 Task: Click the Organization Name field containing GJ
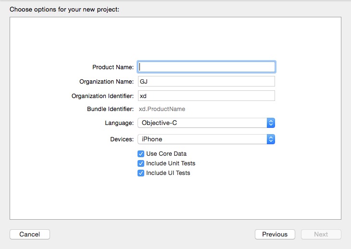coord(206,81)
